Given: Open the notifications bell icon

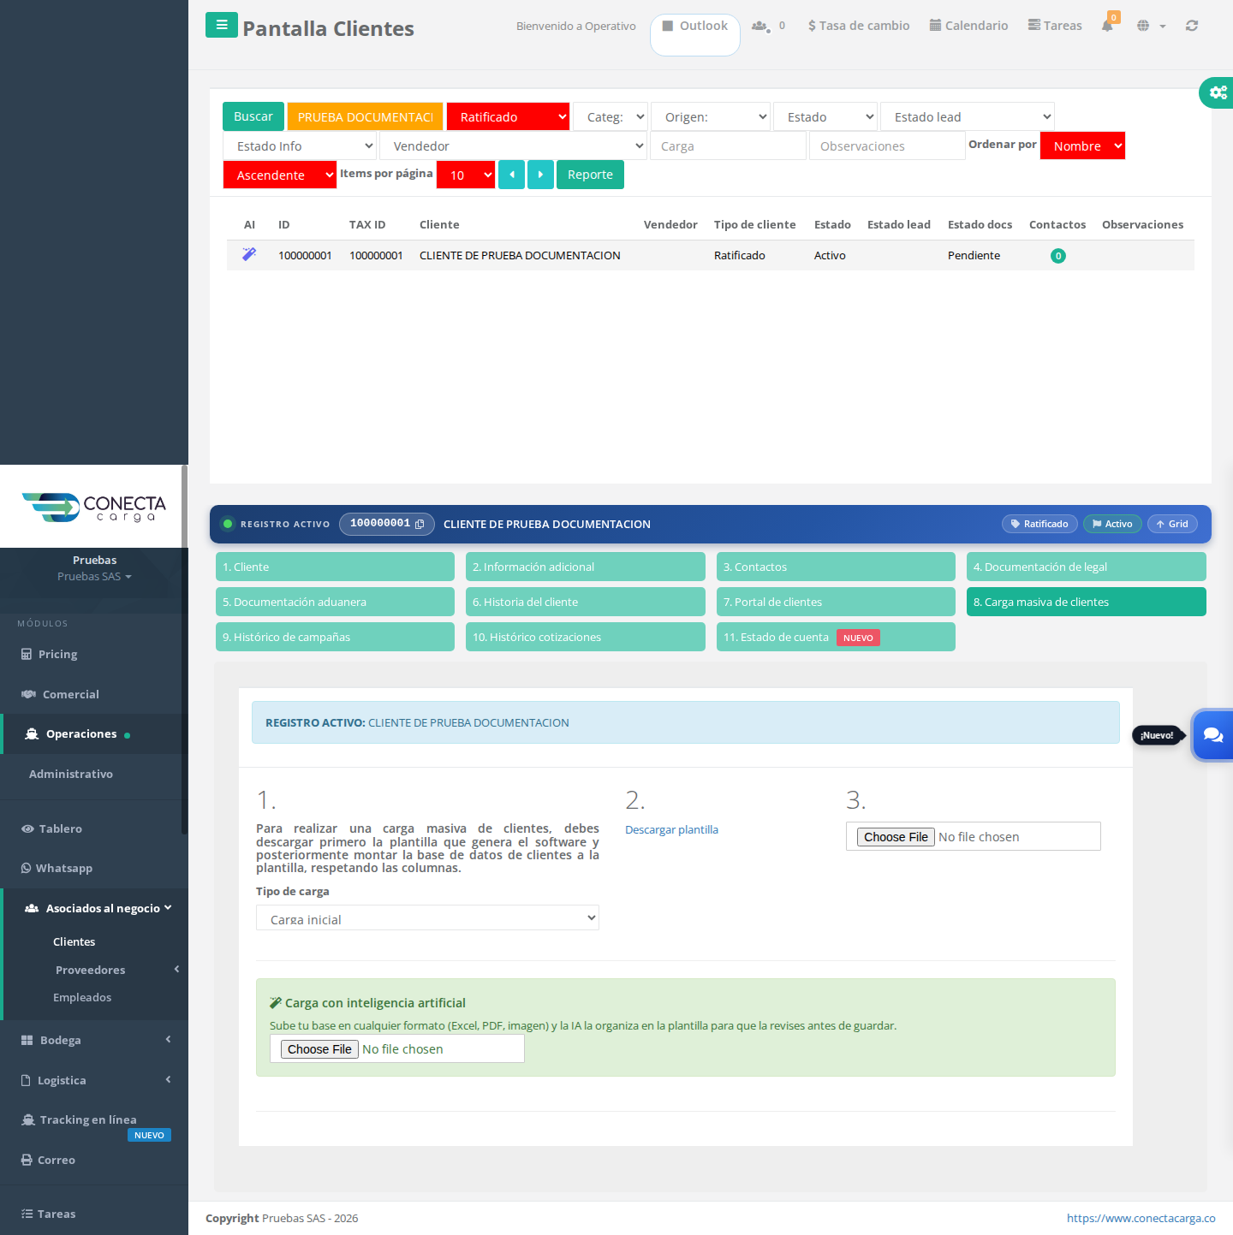Looking at the screenshot, I should [x=1107, y=26].
